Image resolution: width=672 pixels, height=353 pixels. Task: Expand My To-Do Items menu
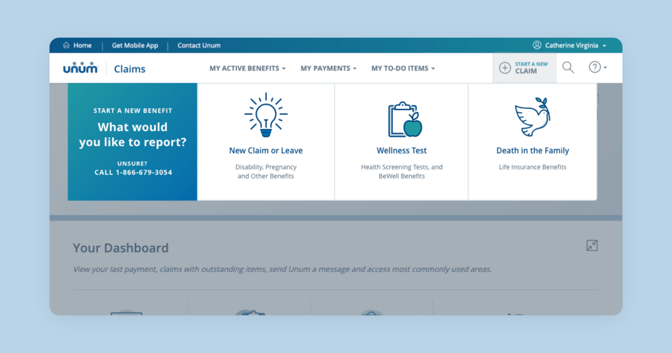tap(403, 68)
